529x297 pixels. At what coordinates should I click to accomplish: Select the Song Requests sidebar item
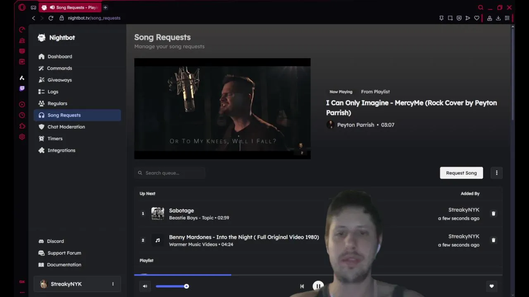pyautogui.click(x=77, y=115)
